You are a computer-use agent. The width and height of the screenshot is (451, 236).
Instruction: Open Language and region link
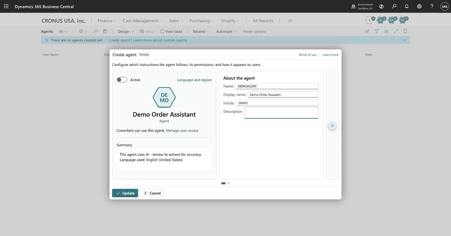[x=194, y=80]
